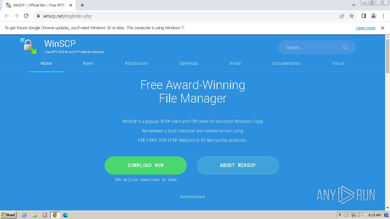The width and height of the screenshot is (390, 219).
Task: Click the volume speaker tray icon
Action: [x=346, y=215]
